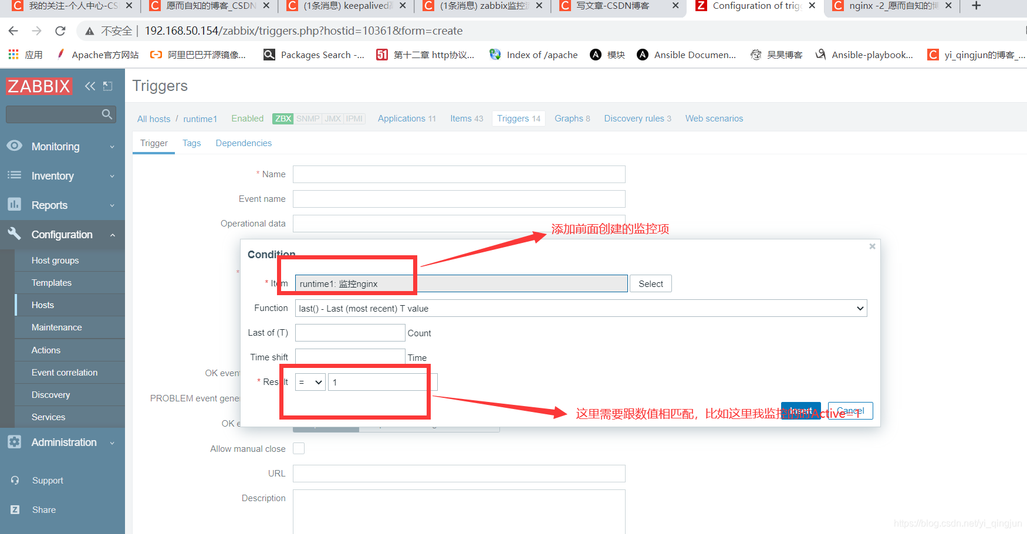The image size is (1027, 534).
Task: Open Index of /apache bookmark
Action: coord(533,55)
